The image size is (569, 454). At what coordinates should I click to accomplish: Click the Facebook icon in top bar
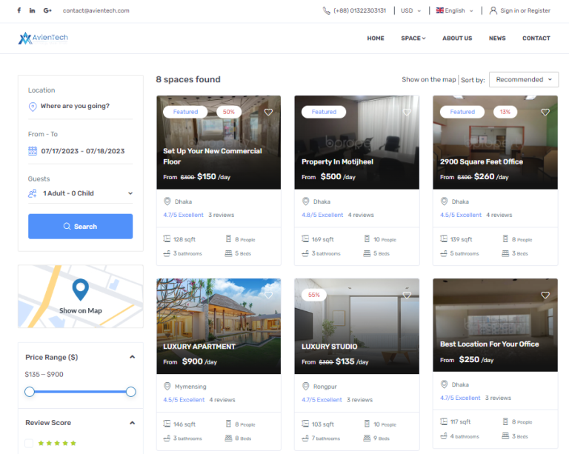tap(19, 10)
